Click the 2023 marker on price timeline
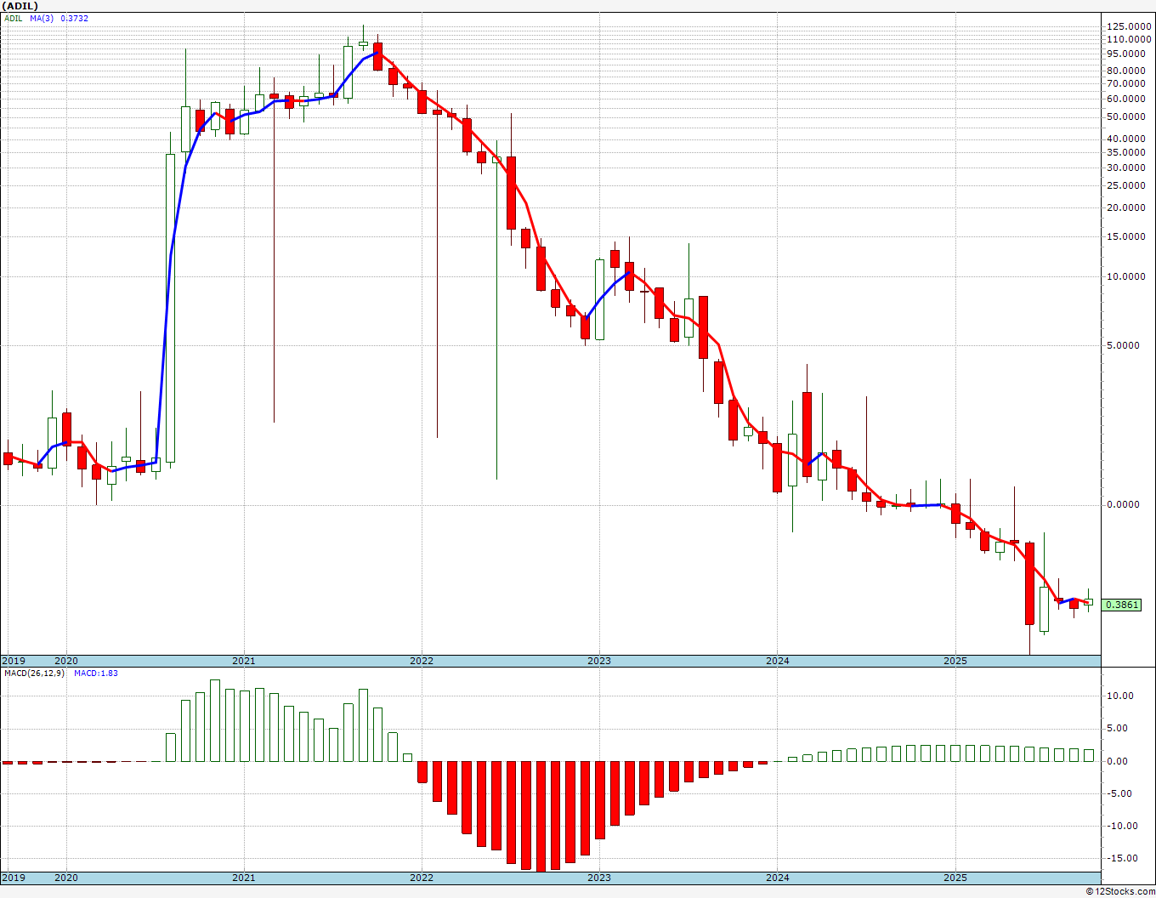This screenshot has width=1156, height=898. tap(598, 661)
